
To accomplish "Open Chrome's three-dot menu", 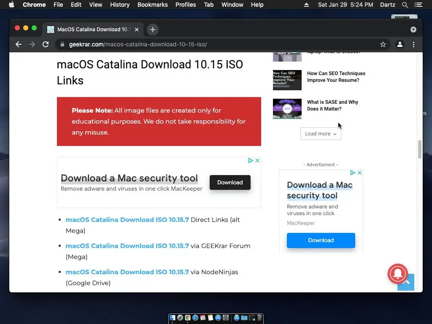I will point(413,44).
